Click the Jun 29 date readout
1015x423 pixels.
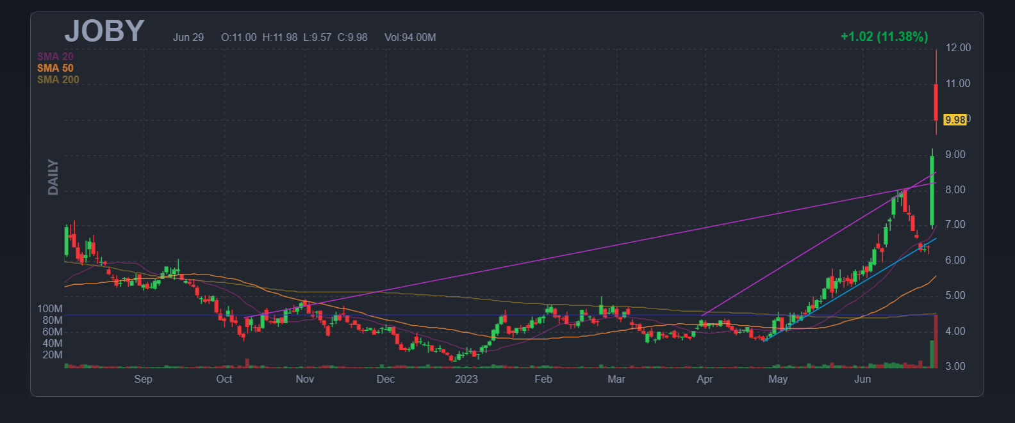(x=188, y=37)
